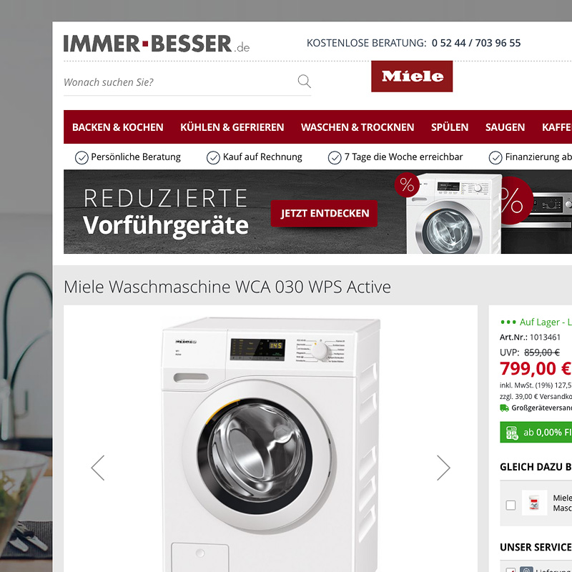Click the IMMER-BESSER.de site logo

click(157, 44)
